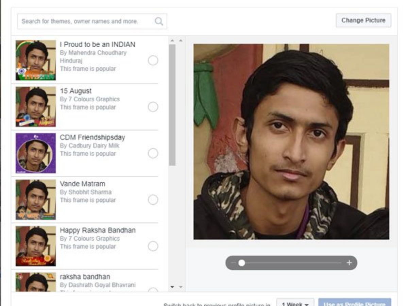Click 'By 7 Colours Graphics' under 15 August

90,99
